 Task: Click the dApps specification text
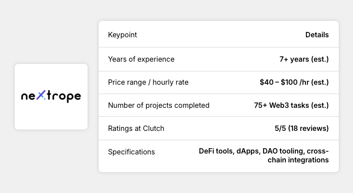(248, 151)
